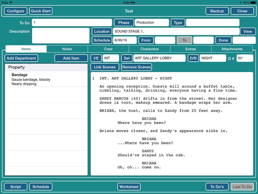Show the To Do's list
The image size is (258, 194).
click(x=217, y=187)
